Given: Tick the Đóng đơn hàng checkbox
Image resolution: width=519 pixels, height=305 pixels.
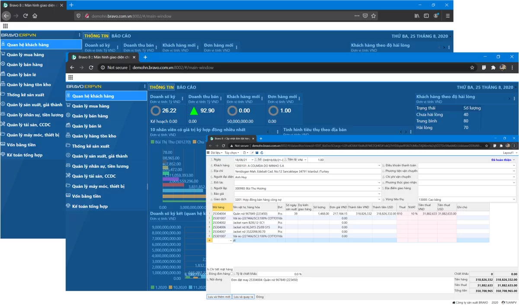Looking at the screenshot, I should 232,274.
